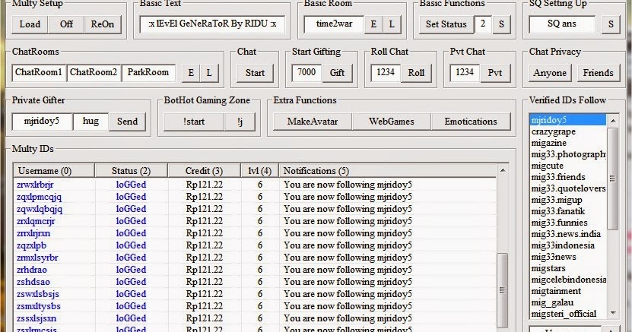Click the ParkRoom field
The width and height of the screenshot is (632, 332).
(148, 72)
